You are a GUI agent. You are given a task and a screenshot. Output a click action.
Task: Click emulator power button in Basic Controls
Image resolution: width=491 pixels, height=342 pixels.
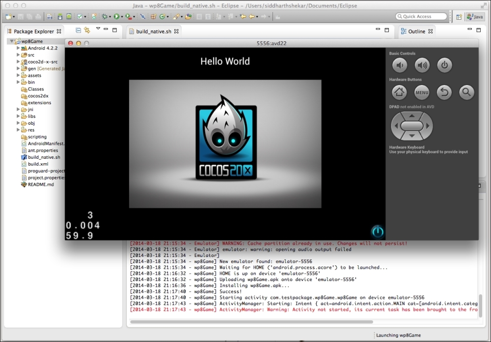(x=444, y=65)
